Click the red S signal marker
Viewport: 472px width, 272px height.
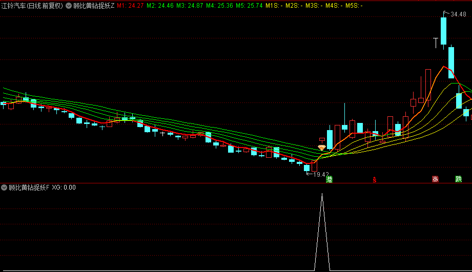pos(375,180)
